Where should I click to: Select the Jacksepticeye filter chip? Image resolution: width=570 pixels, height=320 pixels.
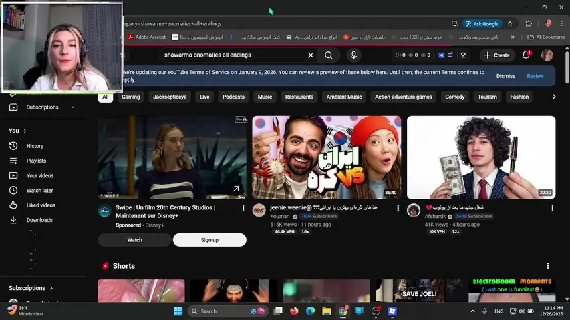(x=170, y=97)
